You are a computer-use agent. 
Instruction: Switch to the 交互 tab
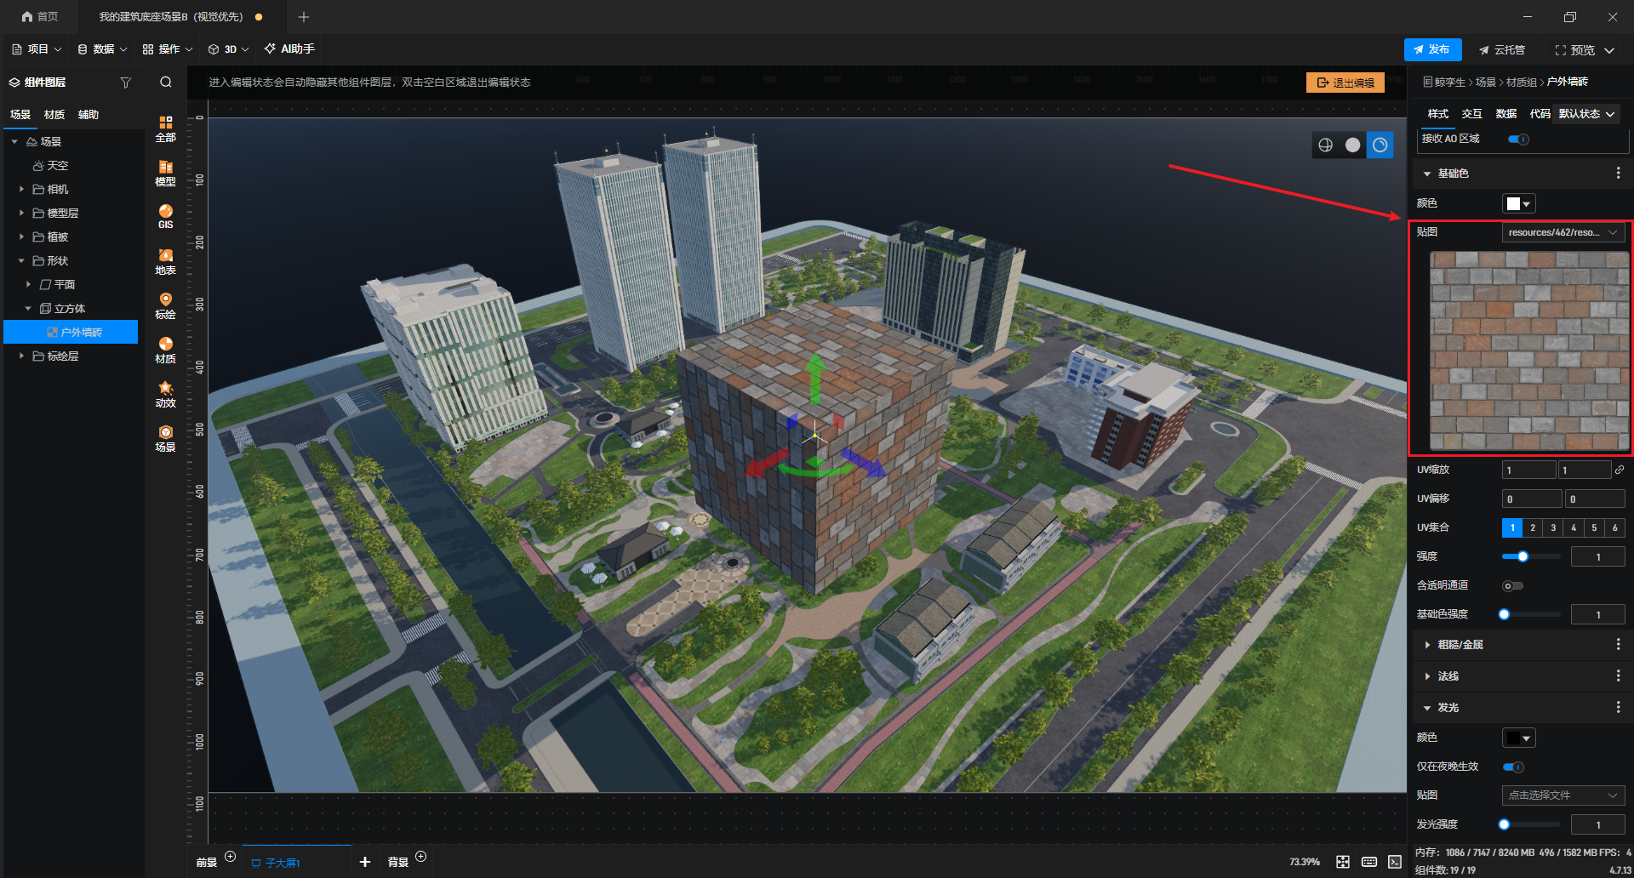coord(1472,114)
